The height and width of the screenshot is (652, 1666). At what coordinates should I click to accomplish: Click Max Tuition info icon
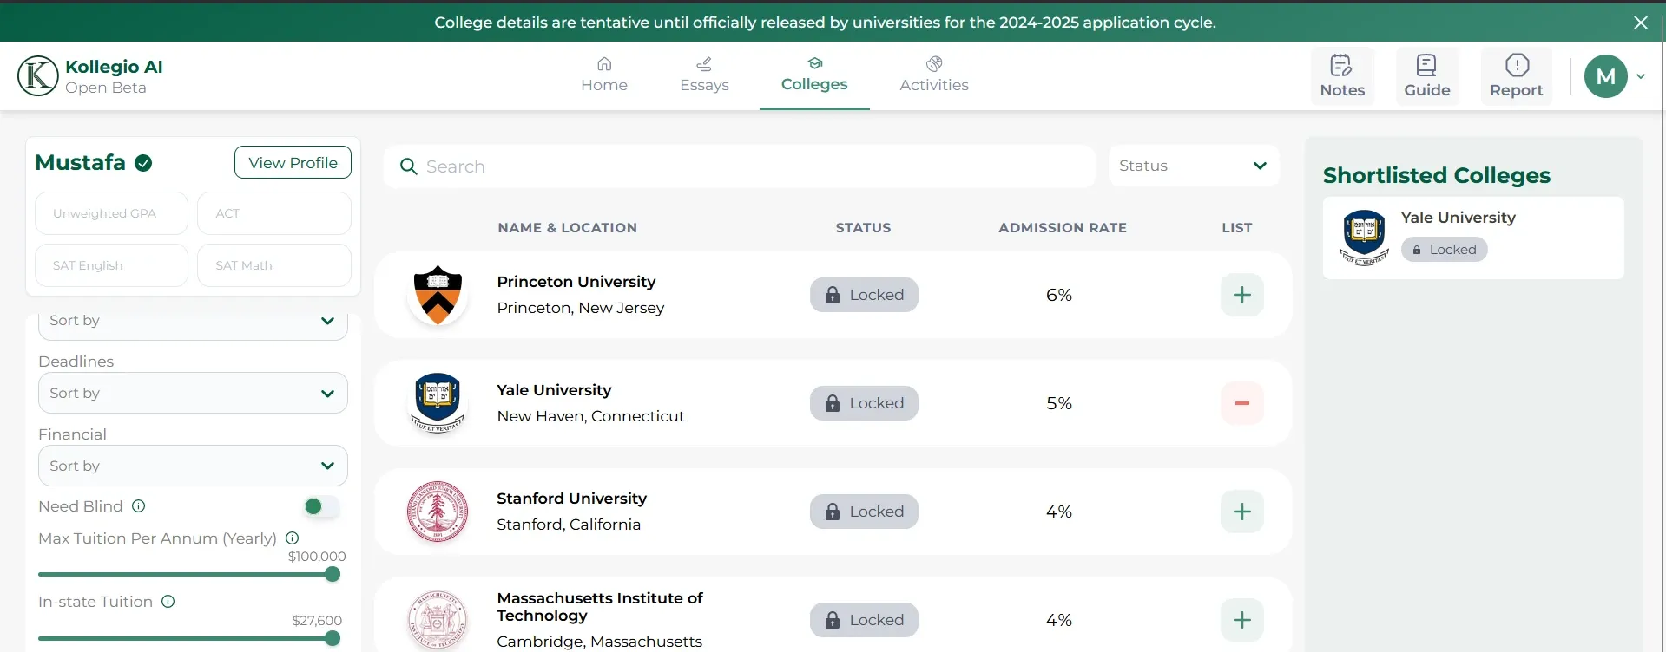293,538
